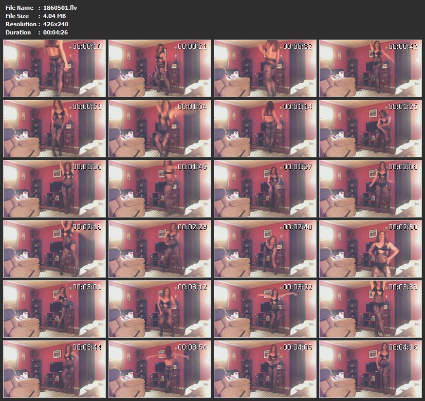Click the thumbnail timestamped 00:00:10
Image resolution: width=425 pixels, height=401 pixels.
coord(54,68)
